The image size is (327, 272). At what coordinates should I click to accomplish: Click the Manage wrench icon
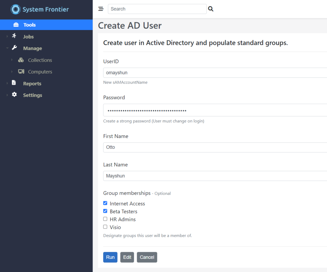(x=14, y=48)
